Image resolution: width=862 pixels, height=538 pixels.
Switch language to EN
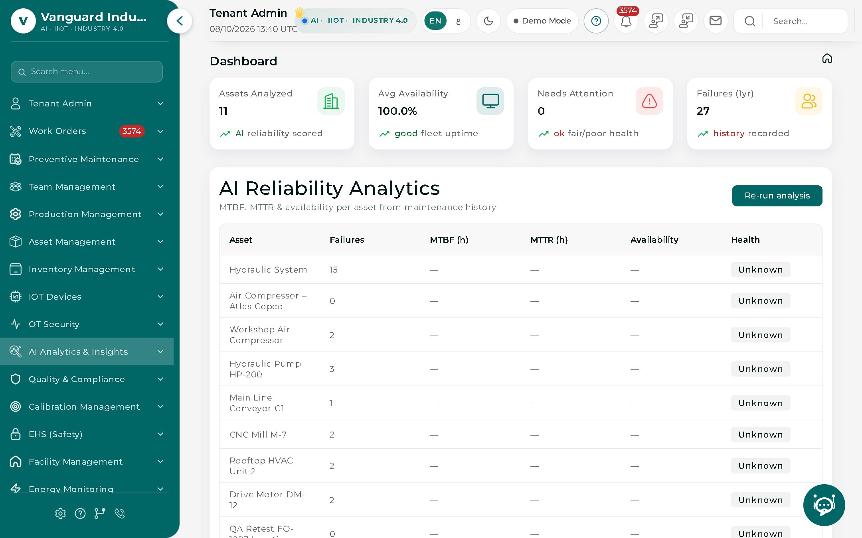[435, 21]
